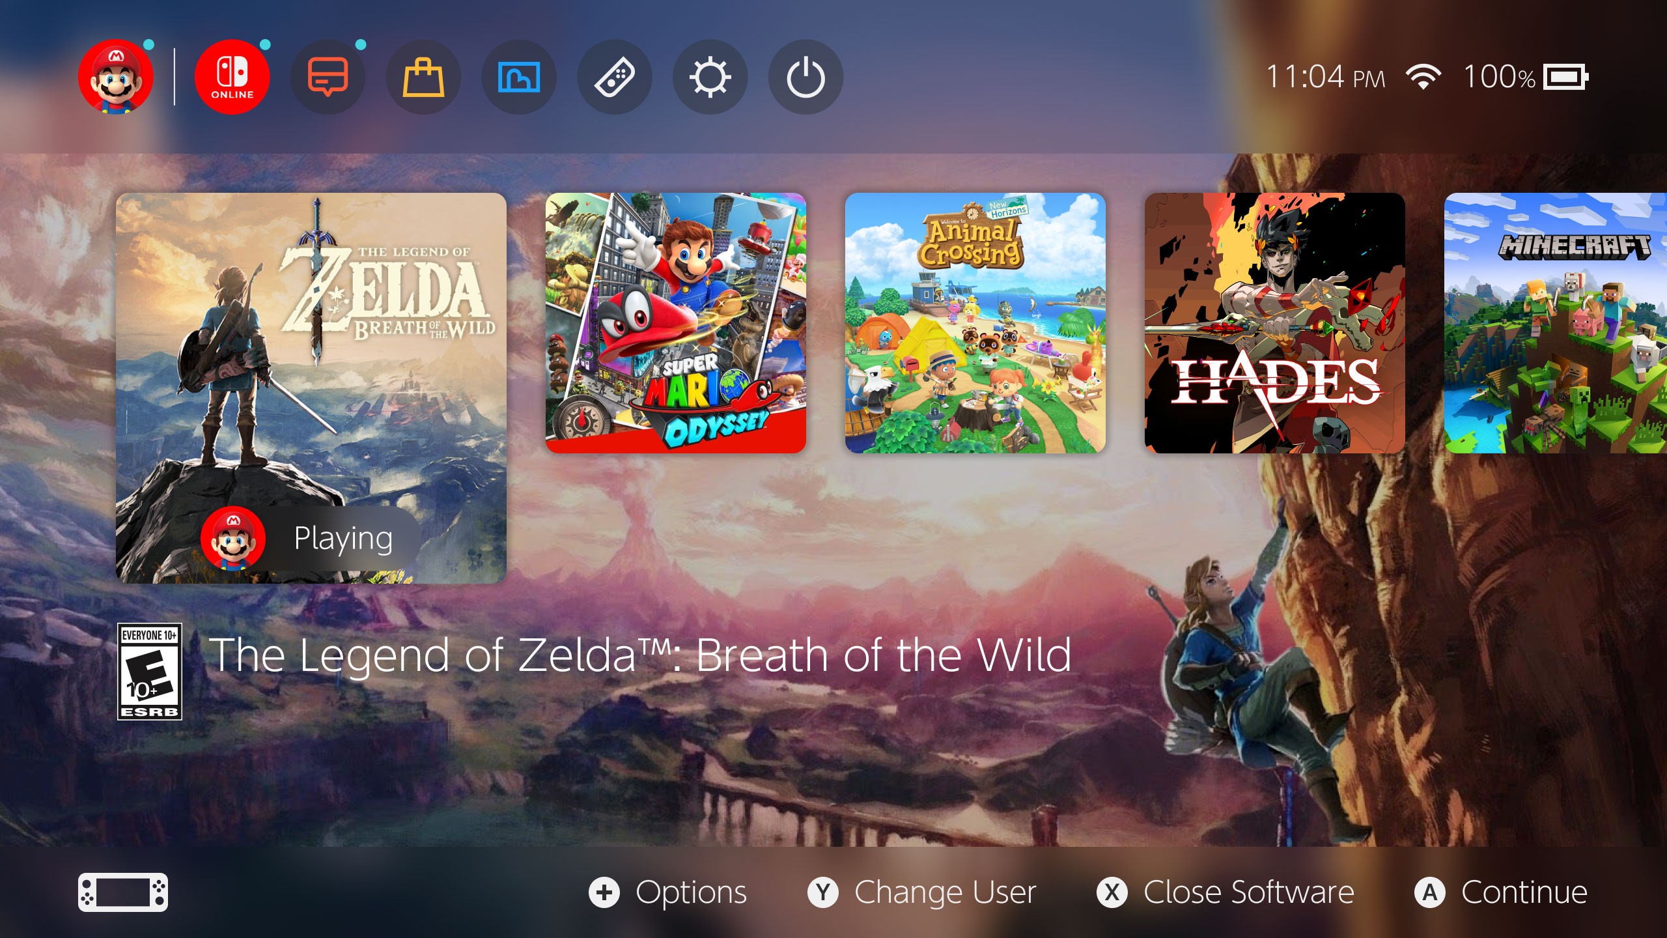The width and height of the screenshot is (1667, 938).
Task: Click the Wi-Fi signal status icon
Action: [1423, 77]
